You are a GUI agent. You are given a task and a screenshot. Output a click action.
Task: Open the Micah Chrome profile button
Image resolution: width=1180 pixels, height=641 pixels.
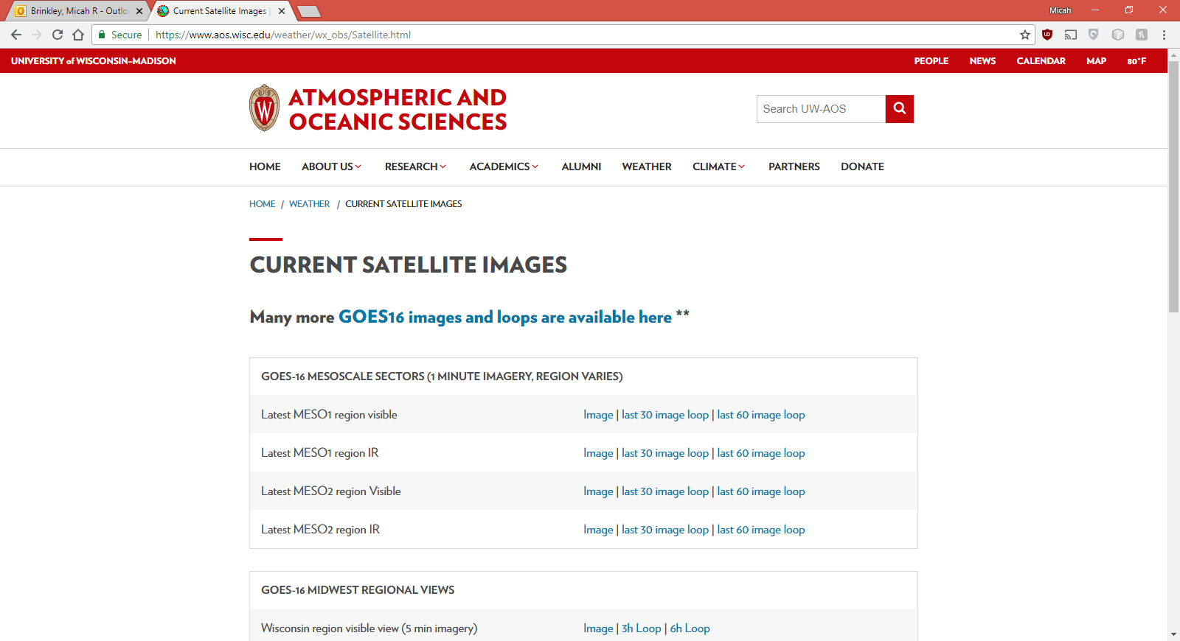tap(1060, 10)
